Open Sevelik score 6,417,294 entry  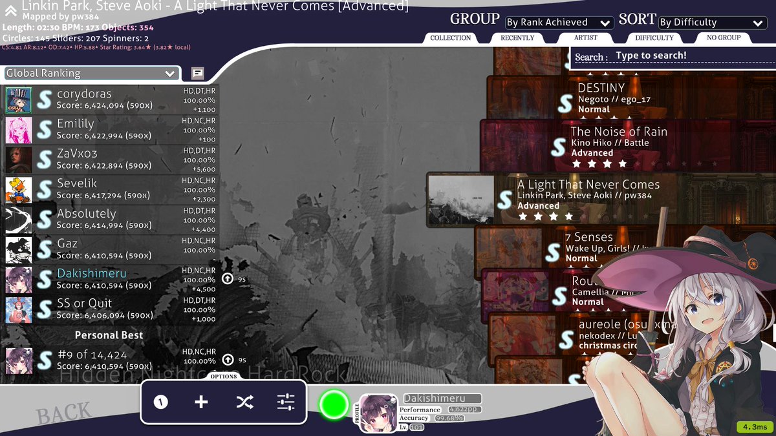click(111, 190)
